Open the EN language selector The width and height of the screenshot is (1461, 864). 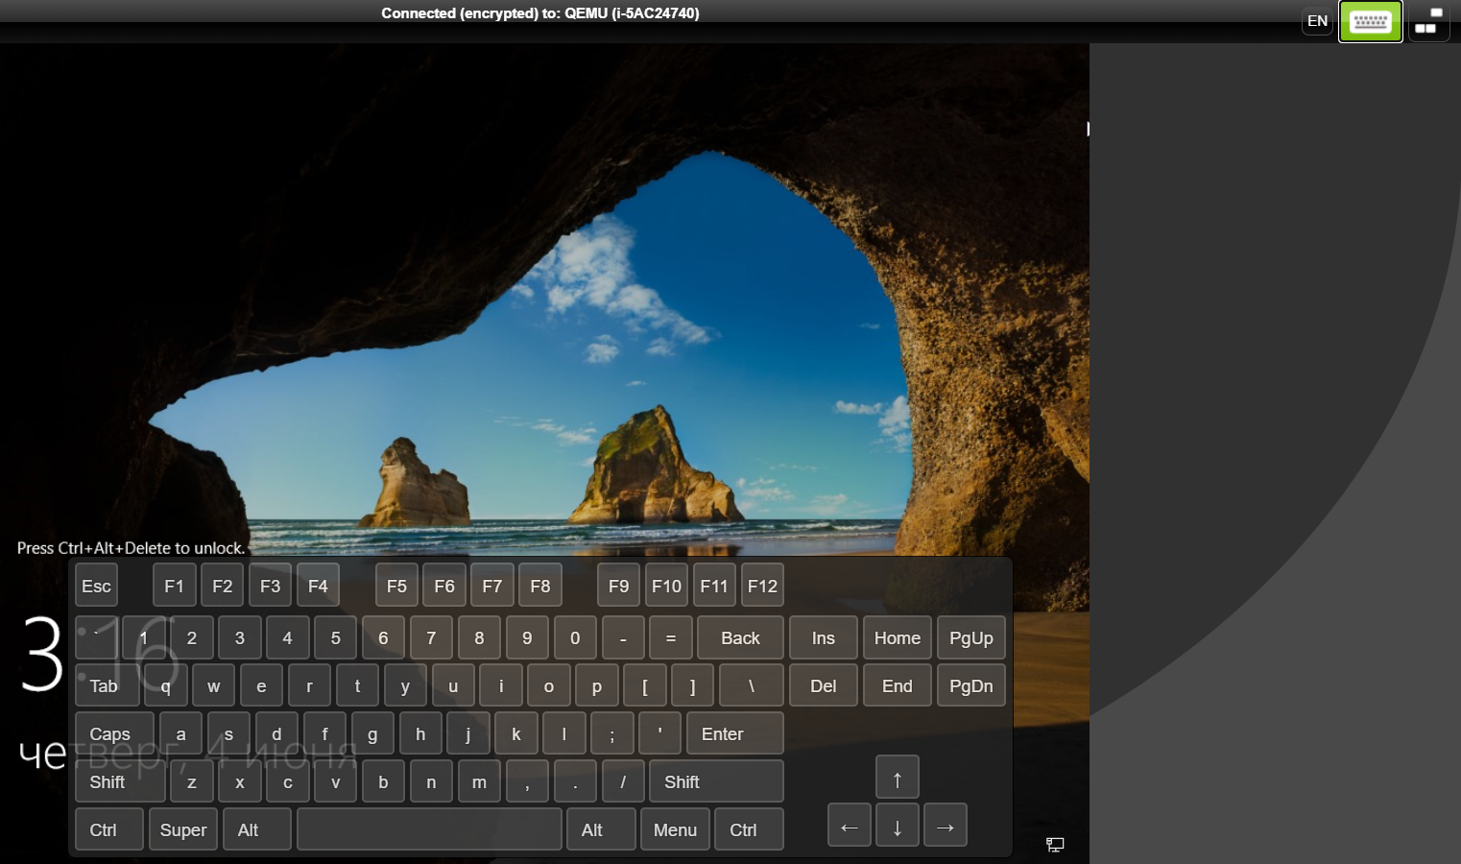[1317, 21]
